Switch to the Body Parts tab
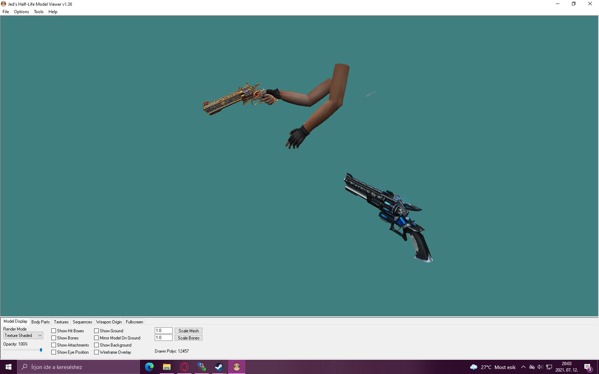 41,322
